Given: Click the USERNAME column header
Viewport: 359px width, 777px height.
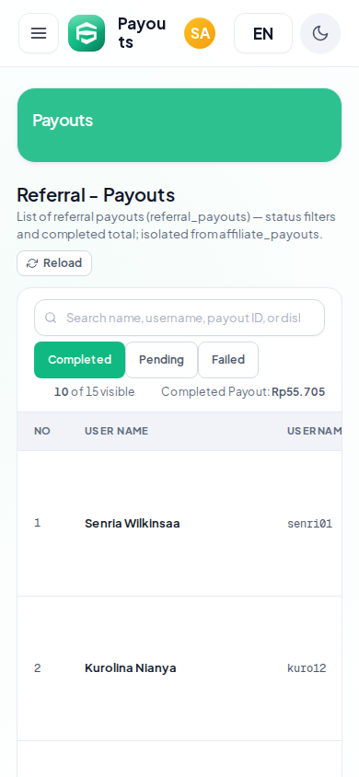Looking at the screenshot, I should point(315,431).
